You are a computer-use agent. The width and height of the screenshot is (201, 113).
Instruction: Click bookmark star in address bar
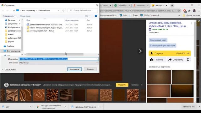click(x=179, y=11)
